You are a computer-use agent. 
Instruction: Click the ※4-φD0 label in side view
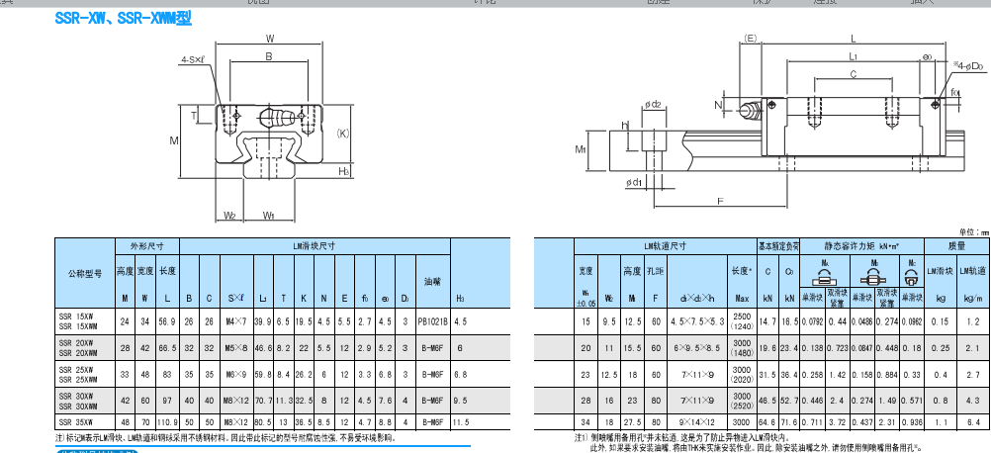(x=967, y=65)
